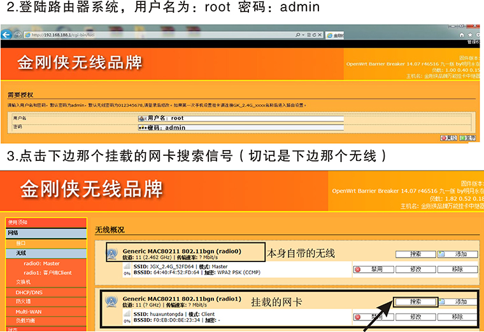This screenshot has height=332, width=484.
Task: Click the signal strength icon for JGX_2.4G_52FD64
Action: pyautogui.click(x=127, y=267)
